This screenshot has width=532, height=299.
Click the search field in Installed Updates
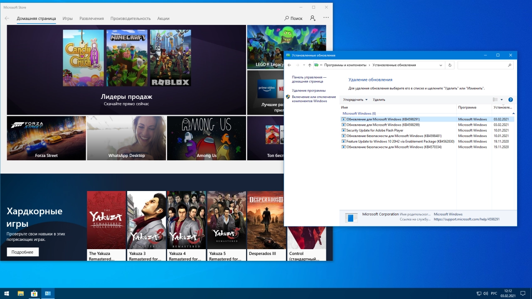pyautogui.click(x=482, y=65)
